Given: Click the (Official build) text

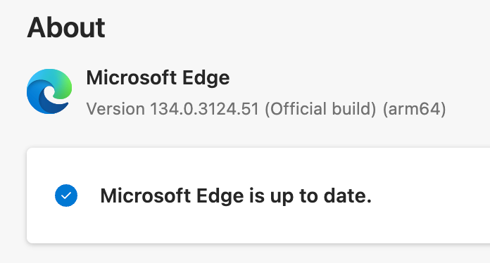Looking at the screenshot, I should 320,109.
